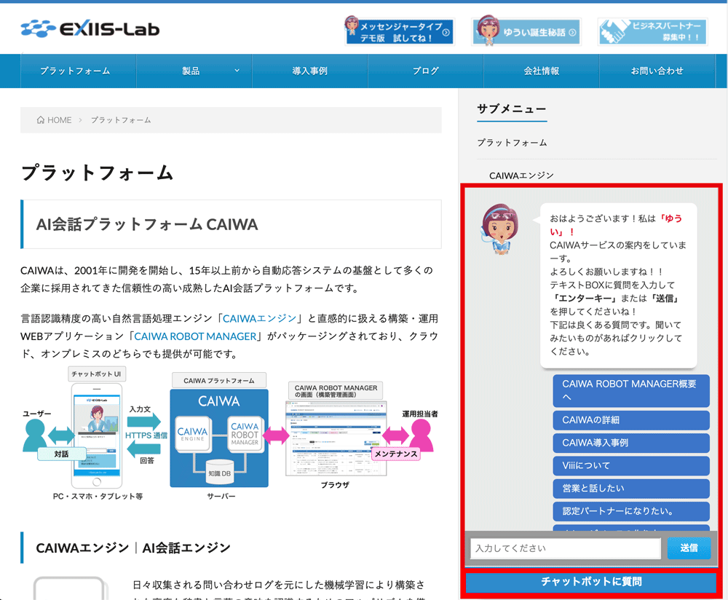Choose the CAIWA ROBOT MANAGER概要 suggestion
Image resolution: width=728 pixels, height=600 pixels.
click(631, 390)
